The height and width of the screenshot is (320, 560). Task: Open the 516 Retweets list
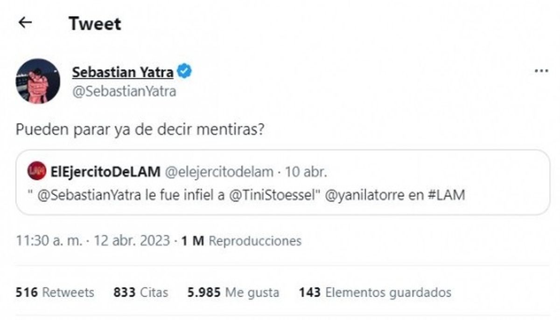[x=55, y=292]
